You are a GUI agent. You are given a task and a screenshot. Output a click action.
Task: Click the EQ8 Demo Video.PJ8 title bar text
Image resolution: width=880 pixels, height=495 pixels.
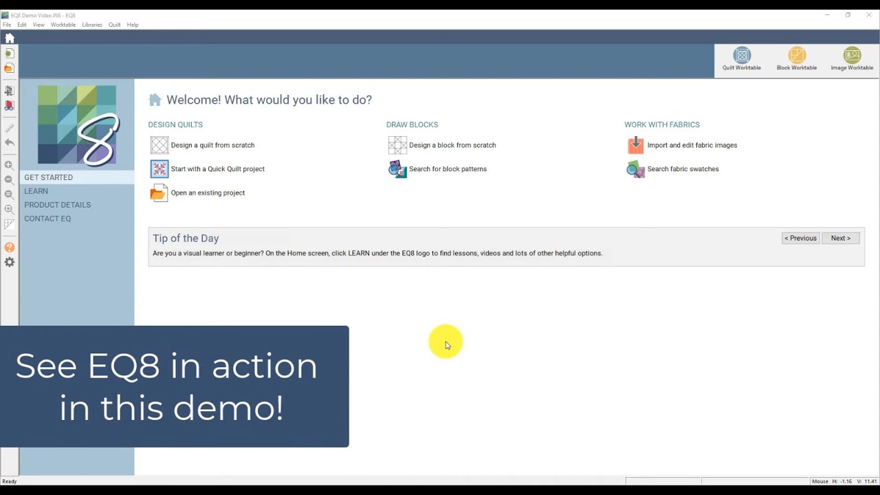(43, 15)
